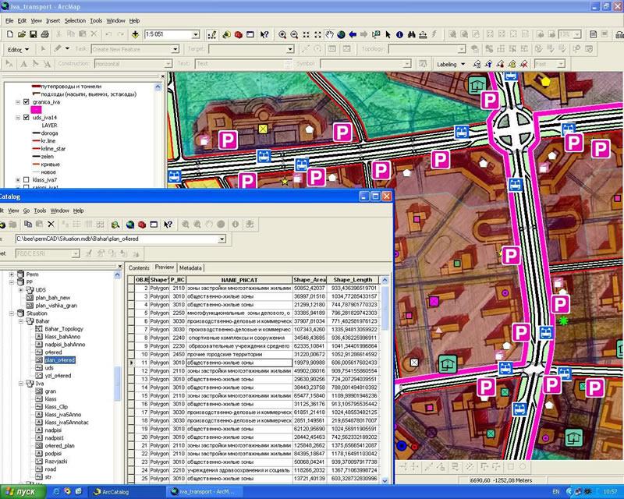
Task: Select the o4ered_plan item in catalog tree
Action: (59, 445)
